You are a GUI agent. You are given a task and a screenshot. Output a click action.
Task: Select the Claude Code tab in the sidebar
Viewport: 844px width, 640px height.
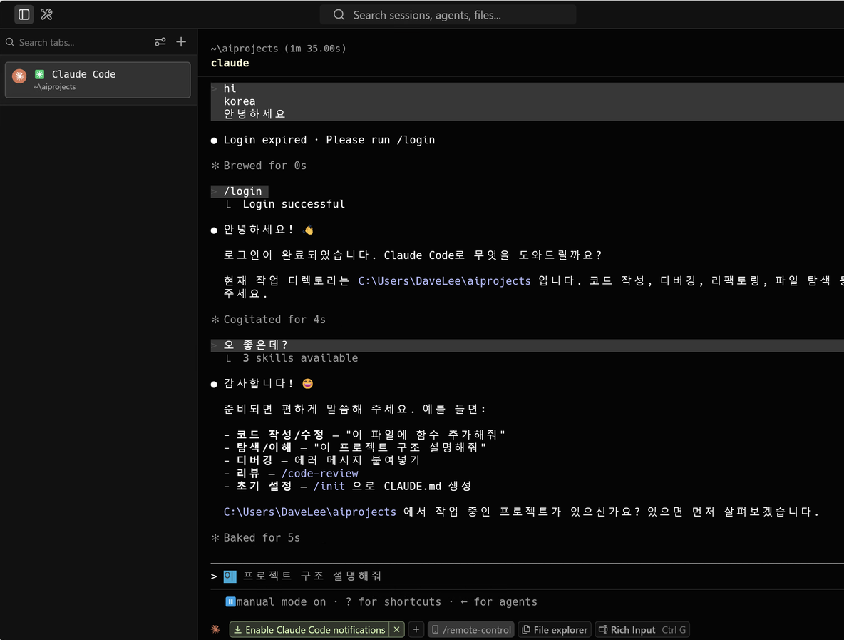98,80
